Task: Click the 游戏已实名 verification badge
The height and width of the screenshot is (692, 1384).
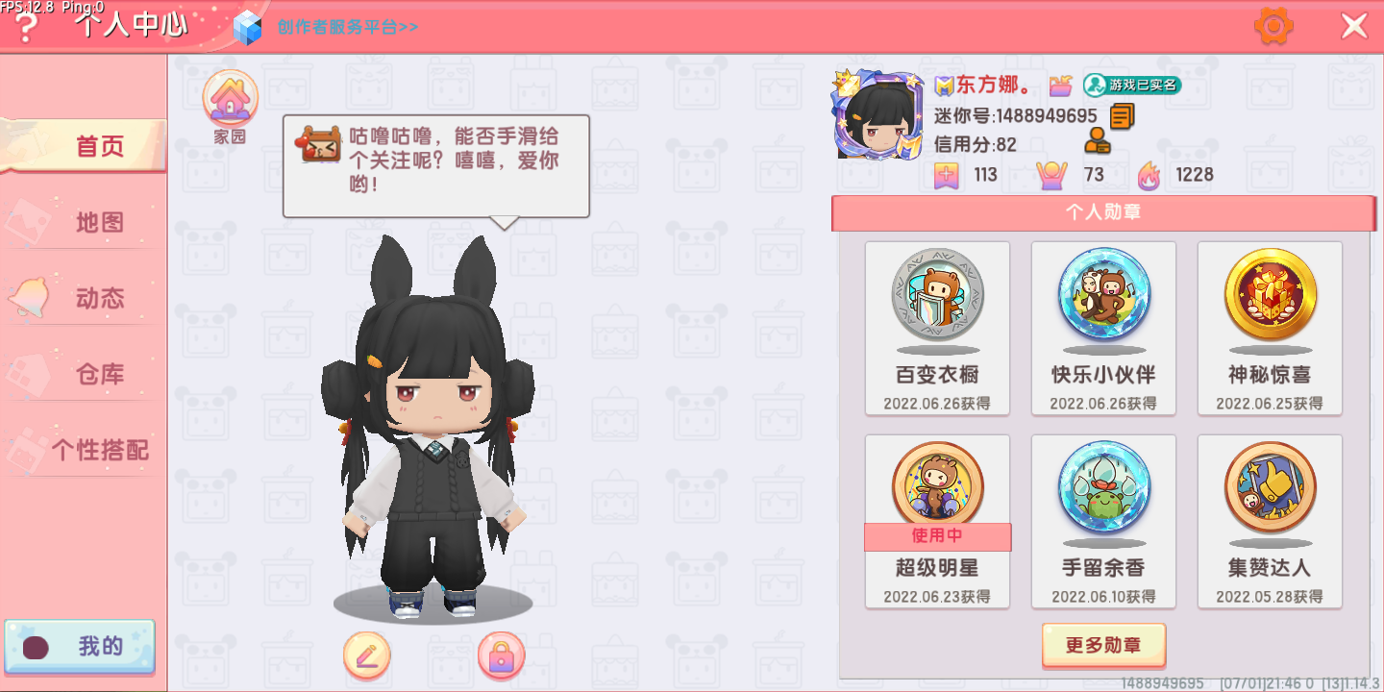Action: point(1132,85)
